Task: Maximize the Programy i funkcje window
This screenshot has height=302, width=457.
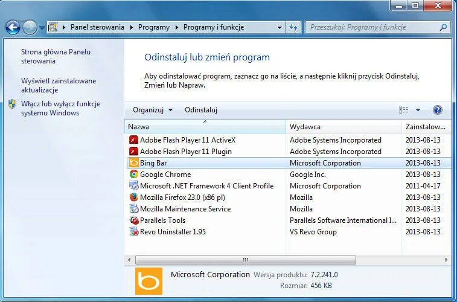Action: point(415,5)
